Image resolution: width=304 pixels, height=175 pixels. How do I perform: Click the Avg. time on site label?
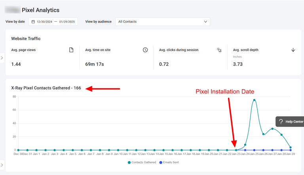pyautogui.click(x=98, y=50)
